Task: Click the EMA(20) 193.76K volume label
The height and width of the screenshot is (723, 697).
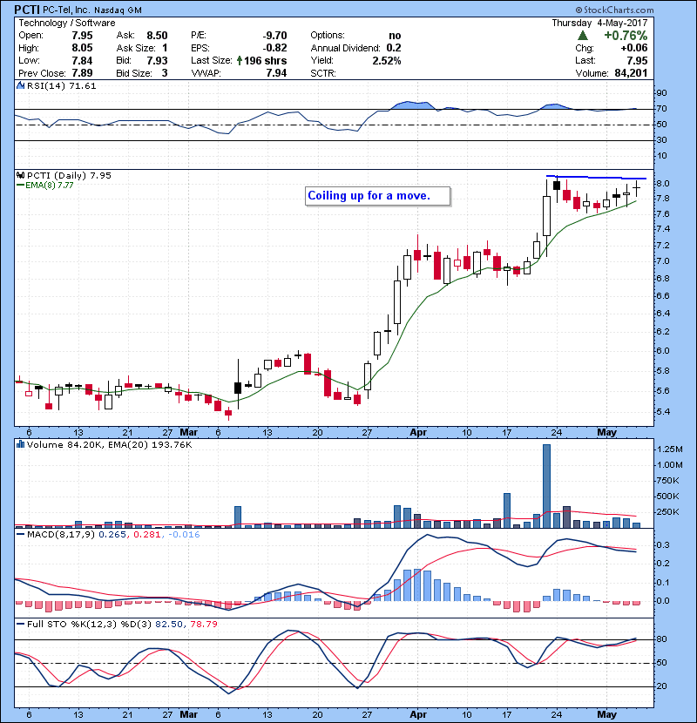Action: click(152, 444)
